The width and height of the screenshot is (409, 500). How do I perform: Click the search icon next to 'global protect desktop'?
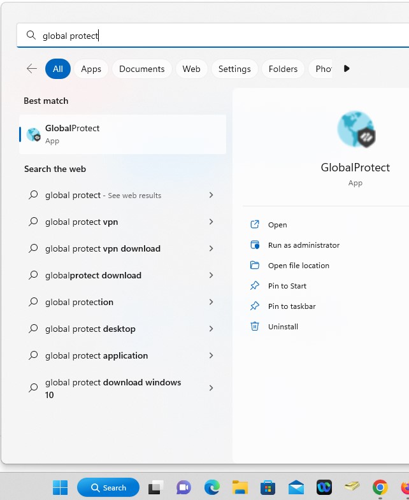coord(33,329)
